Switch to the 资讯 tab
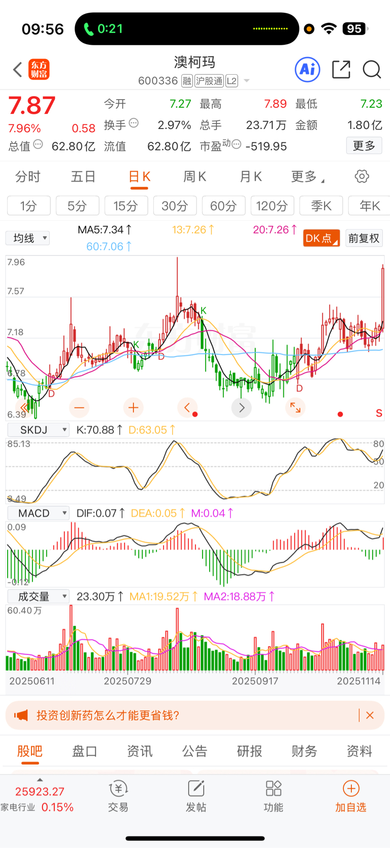Screen dimensions: 390x848 point(140,751)
